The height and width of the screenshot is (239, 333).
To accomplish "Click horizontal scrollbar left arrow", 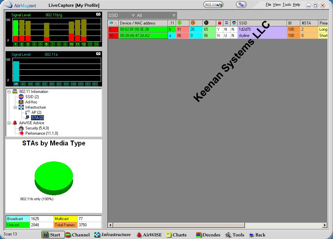I will 110,225.
